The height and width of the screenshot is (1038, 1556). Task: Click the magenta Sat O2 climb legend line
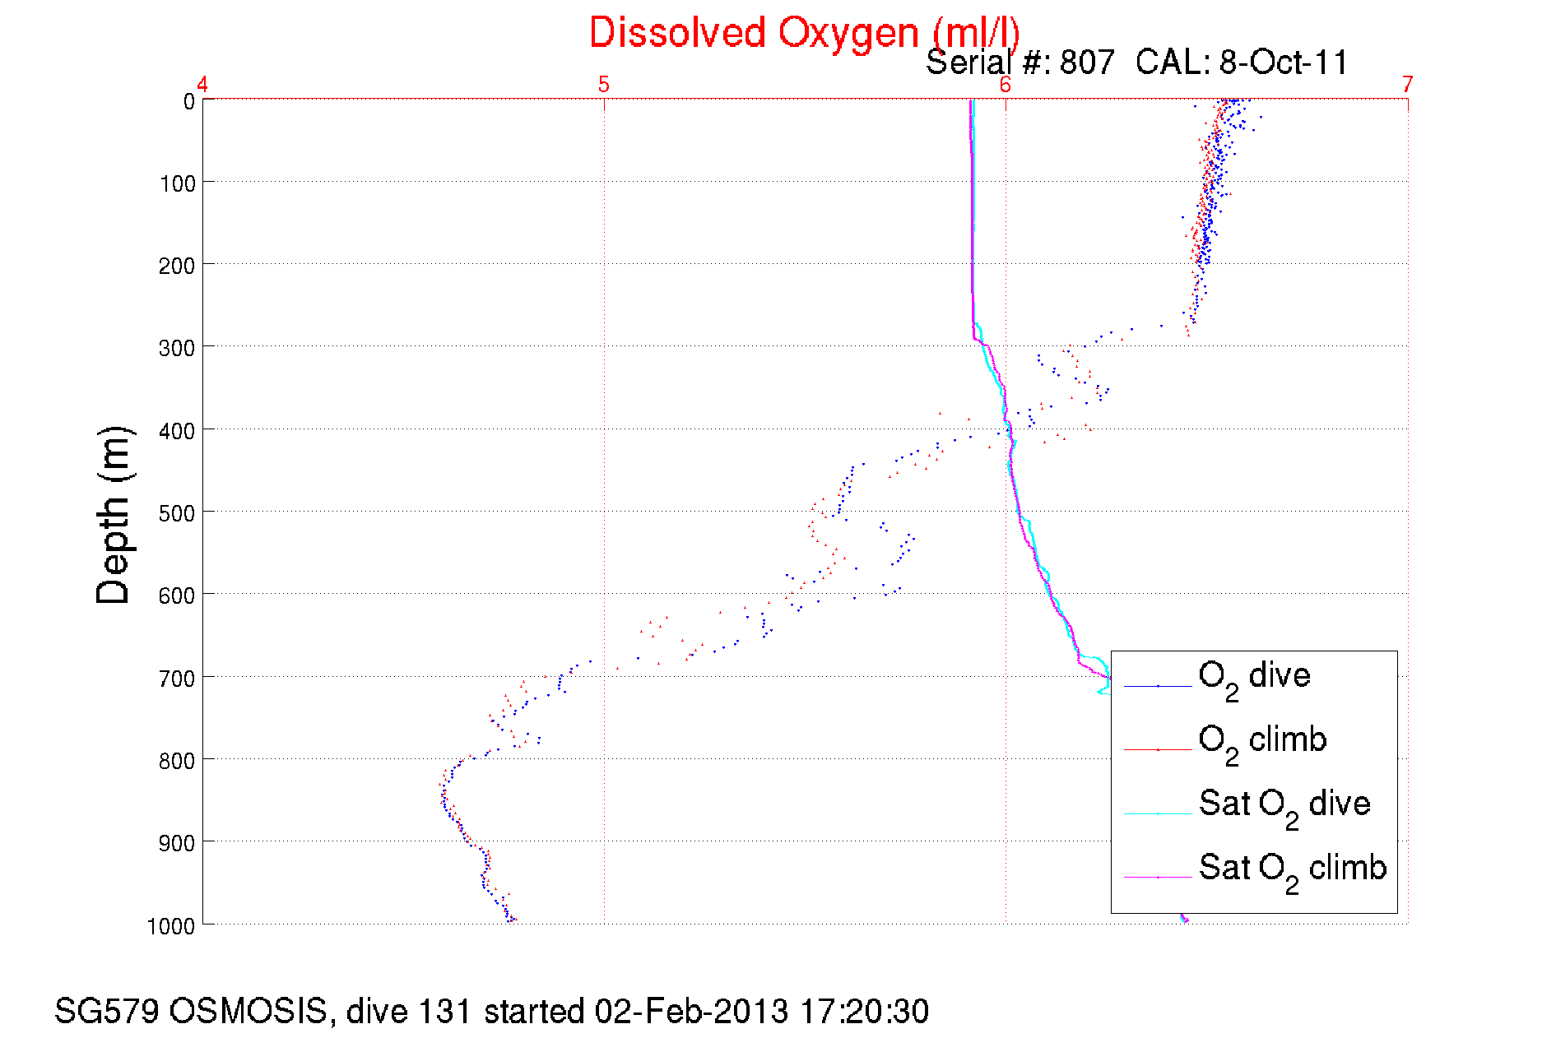tap(1158, 878)
